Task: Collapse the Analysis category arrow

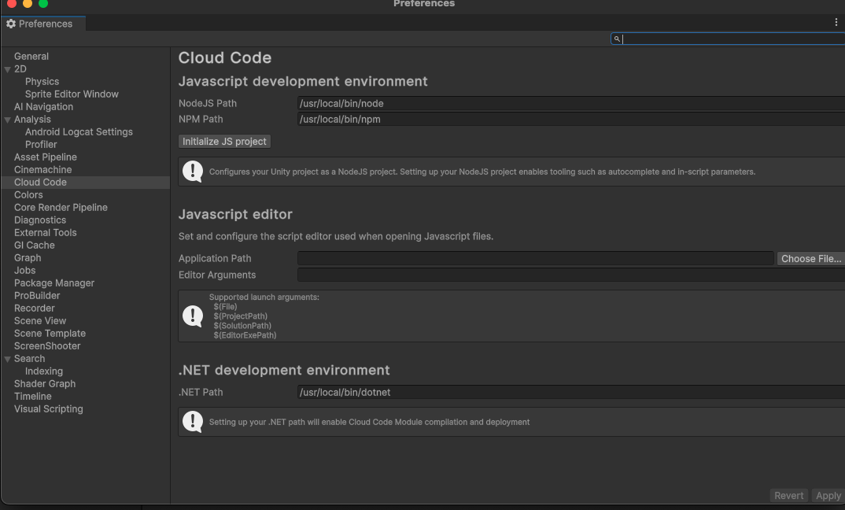Action: [x=8, y=120]
